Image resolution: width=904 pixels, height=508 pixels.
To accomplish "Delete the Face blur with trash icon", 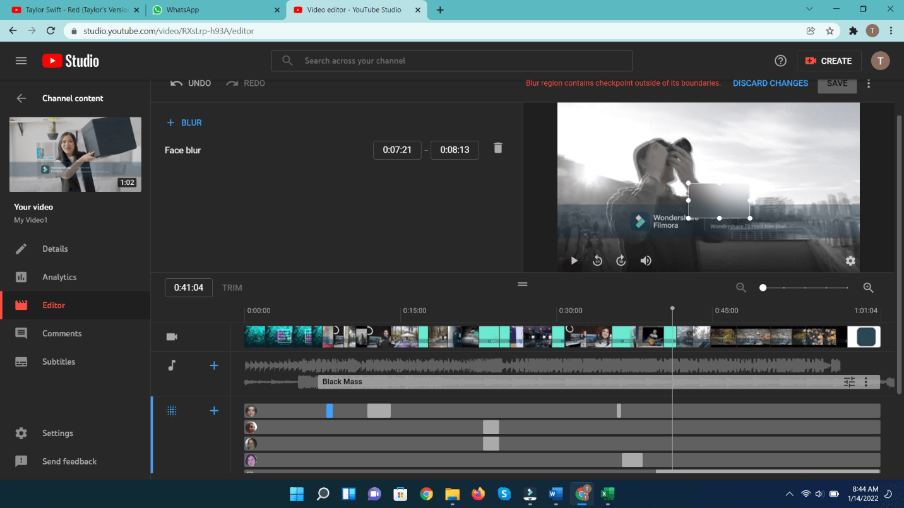I will 498,148.
